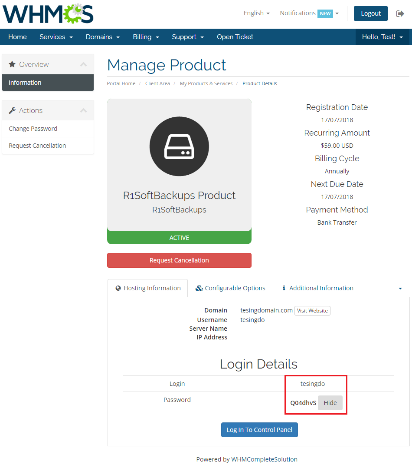Viewport: 412px width, 465px height.
Task: Click the hard drive product icon
Action: [x=179, y=146]
